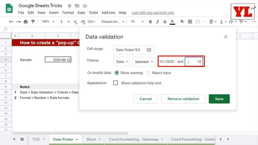
Task: Open the all sheets list icon
Action: pyautogui.click(x=22, y=139)
